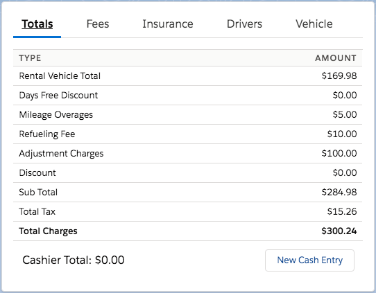Switch to the Fees tab
The height and width of the screenshot is (293, 376).
pyautogui.click(x=98, y=24)
